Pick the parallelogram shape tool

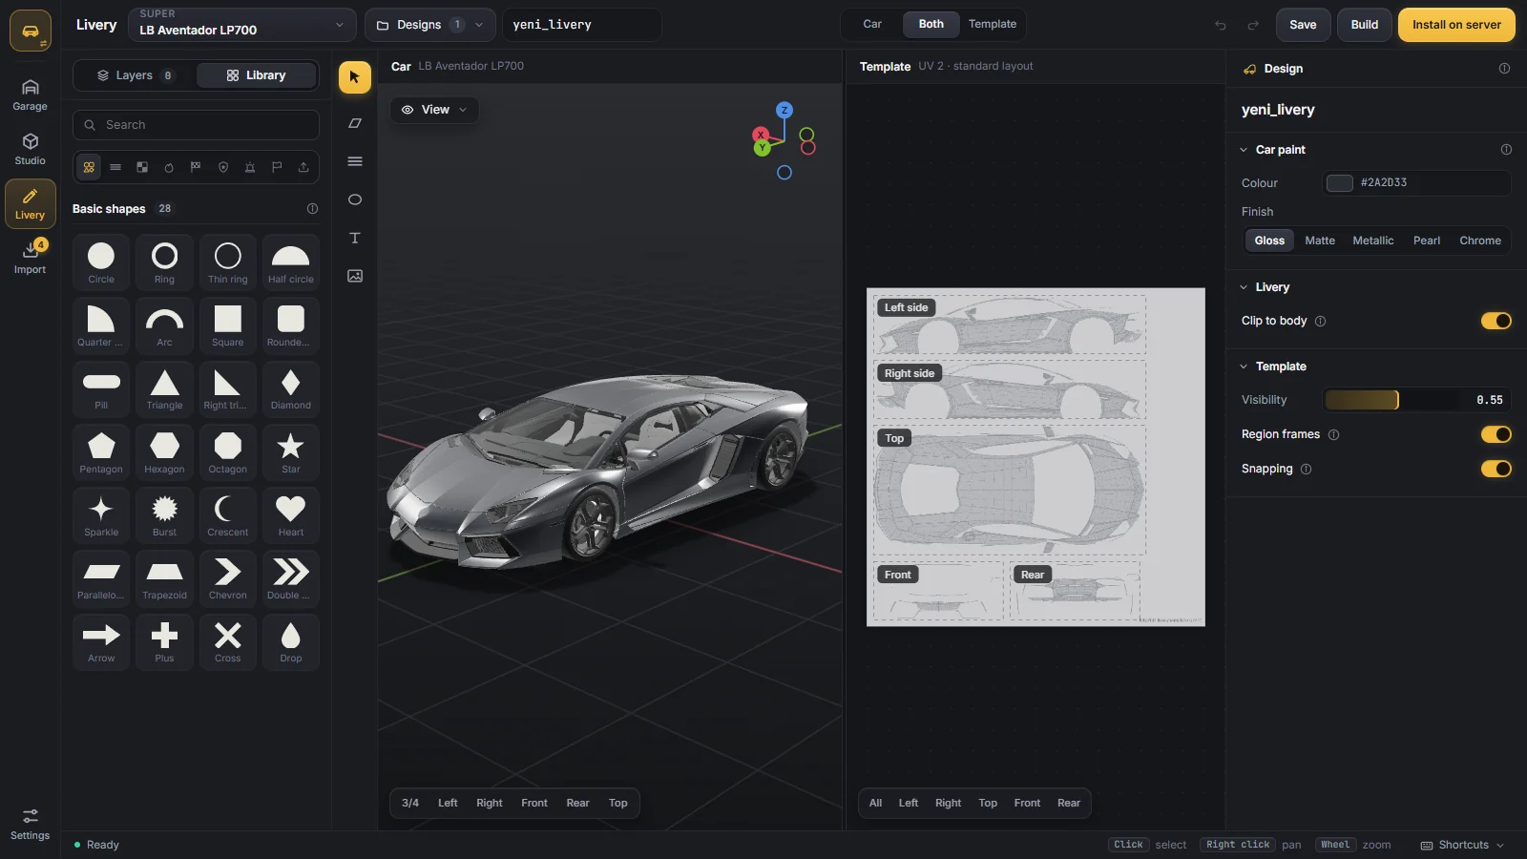coord(355,123)
